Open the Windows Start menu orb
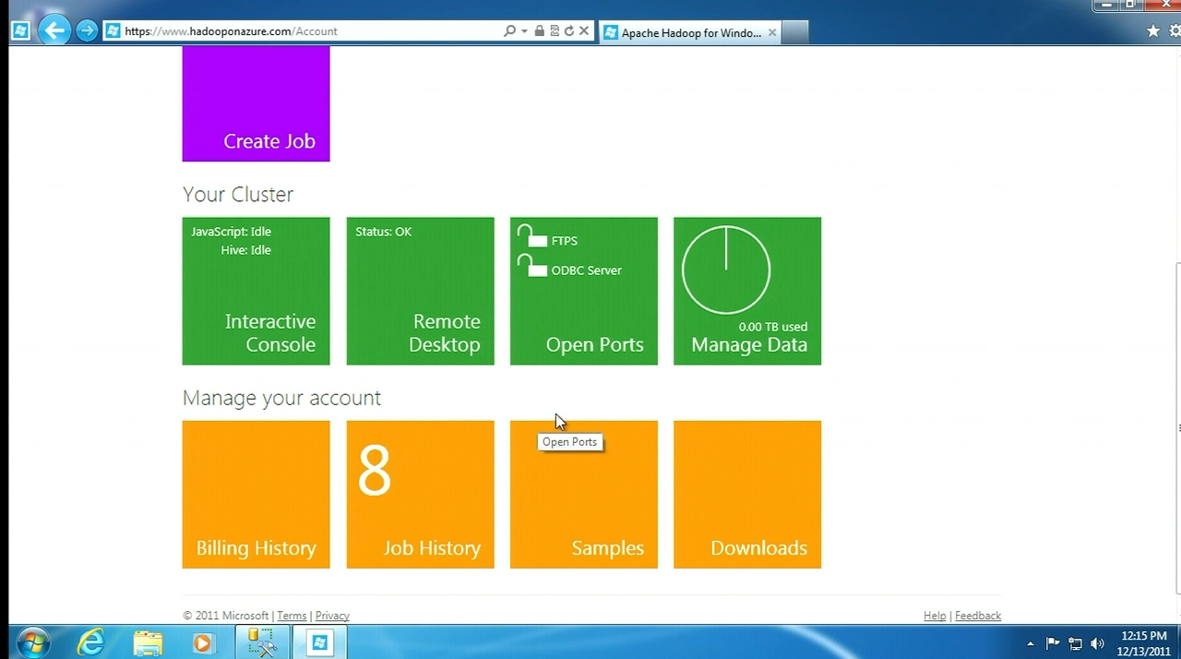The height and width of the screenshot is (659, 1181). pos(33,642)
